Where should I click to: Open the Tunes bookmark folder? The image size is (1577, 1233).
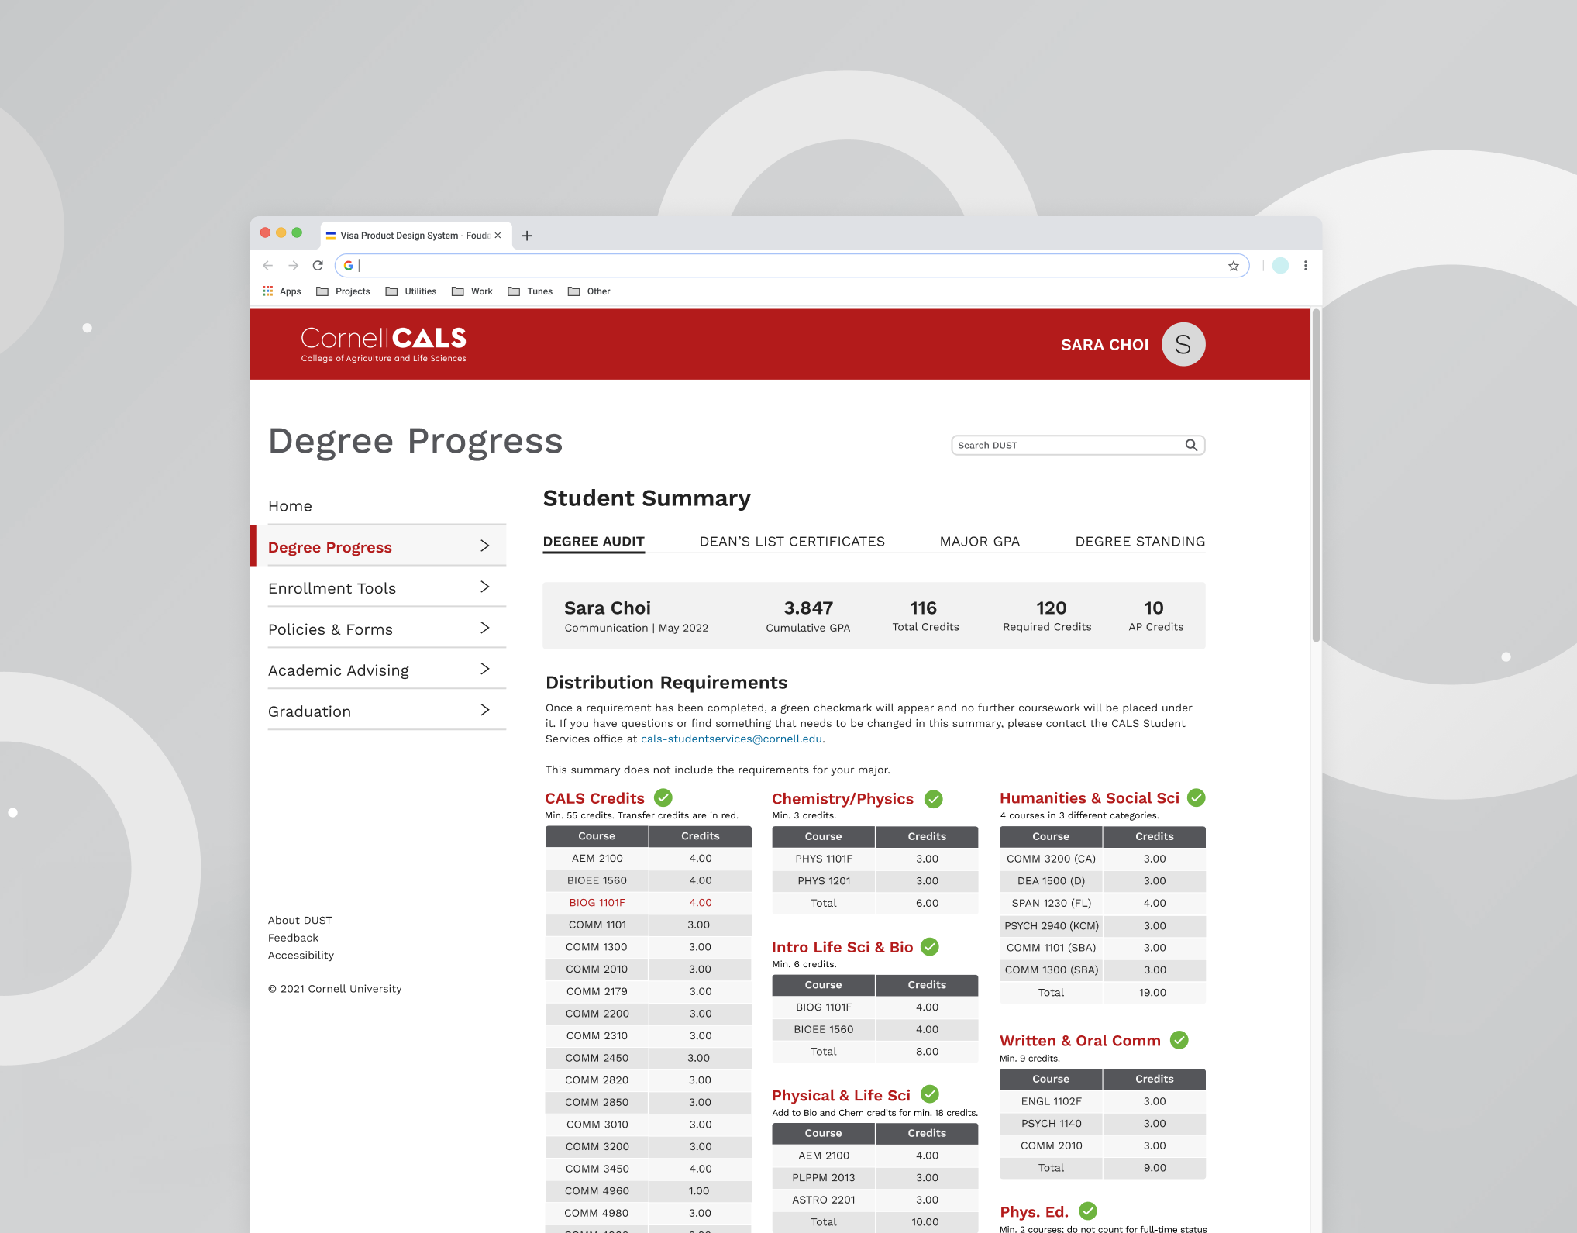tap(530, 291)
